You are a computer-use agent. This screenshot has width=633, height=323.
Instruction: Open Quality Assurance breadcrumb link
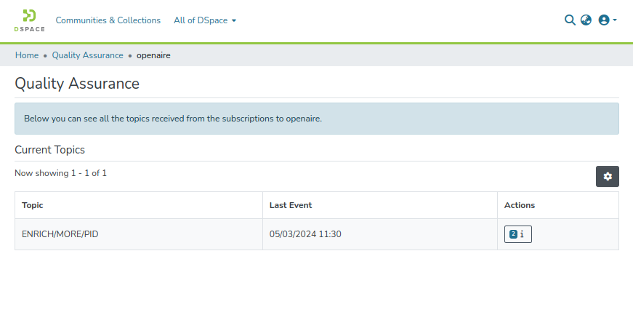point(87,55)
